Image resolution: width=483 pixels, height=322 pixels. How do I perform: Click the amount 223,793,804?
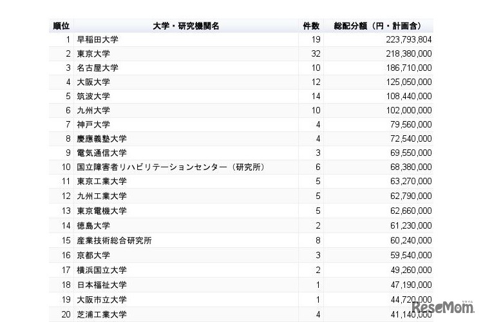click(x=409, y=39)
